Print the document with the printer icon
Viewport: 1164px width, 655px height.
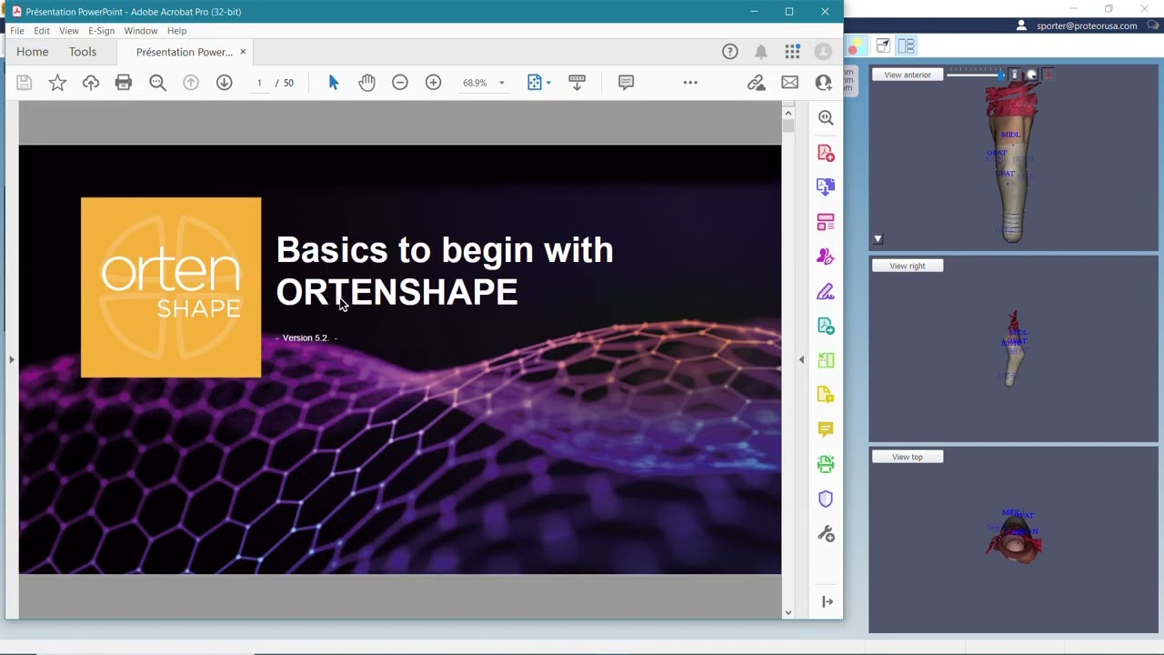click(x=124, y=83)
